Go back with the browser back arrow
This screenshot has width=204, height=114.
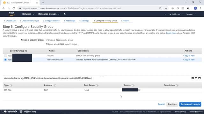click(4, 8)
